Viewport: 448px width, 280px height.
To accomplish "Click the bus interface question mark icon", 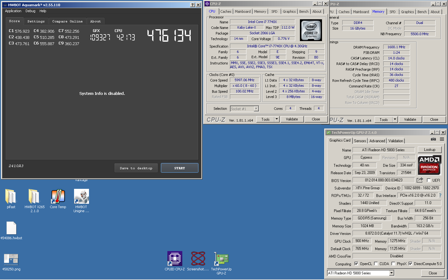I will click(440, 195).
